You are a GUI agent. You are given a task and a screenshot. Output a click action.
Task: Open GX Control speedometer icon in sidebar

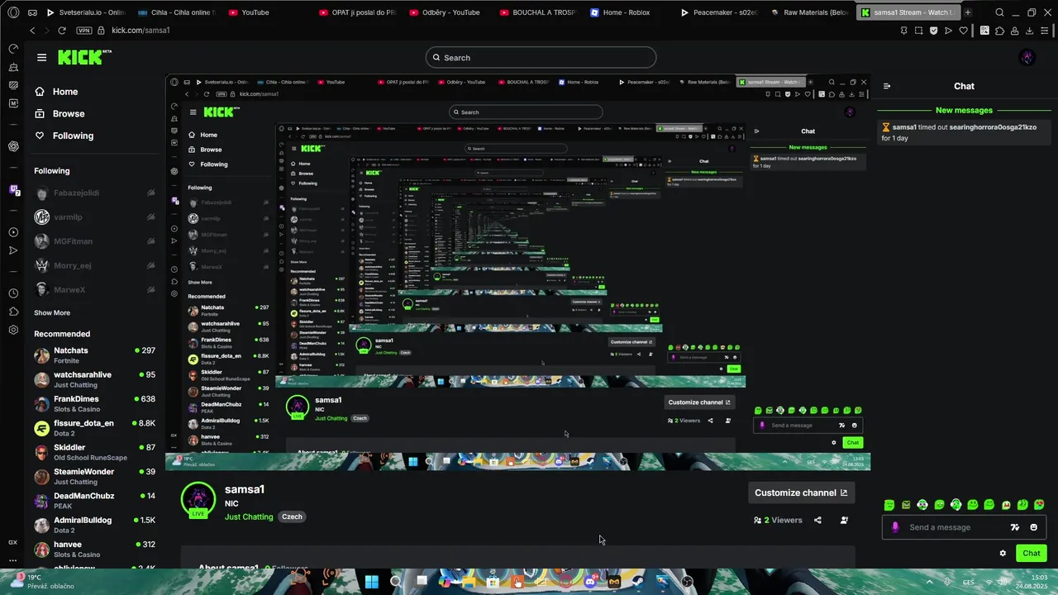[x=13, y=49]
